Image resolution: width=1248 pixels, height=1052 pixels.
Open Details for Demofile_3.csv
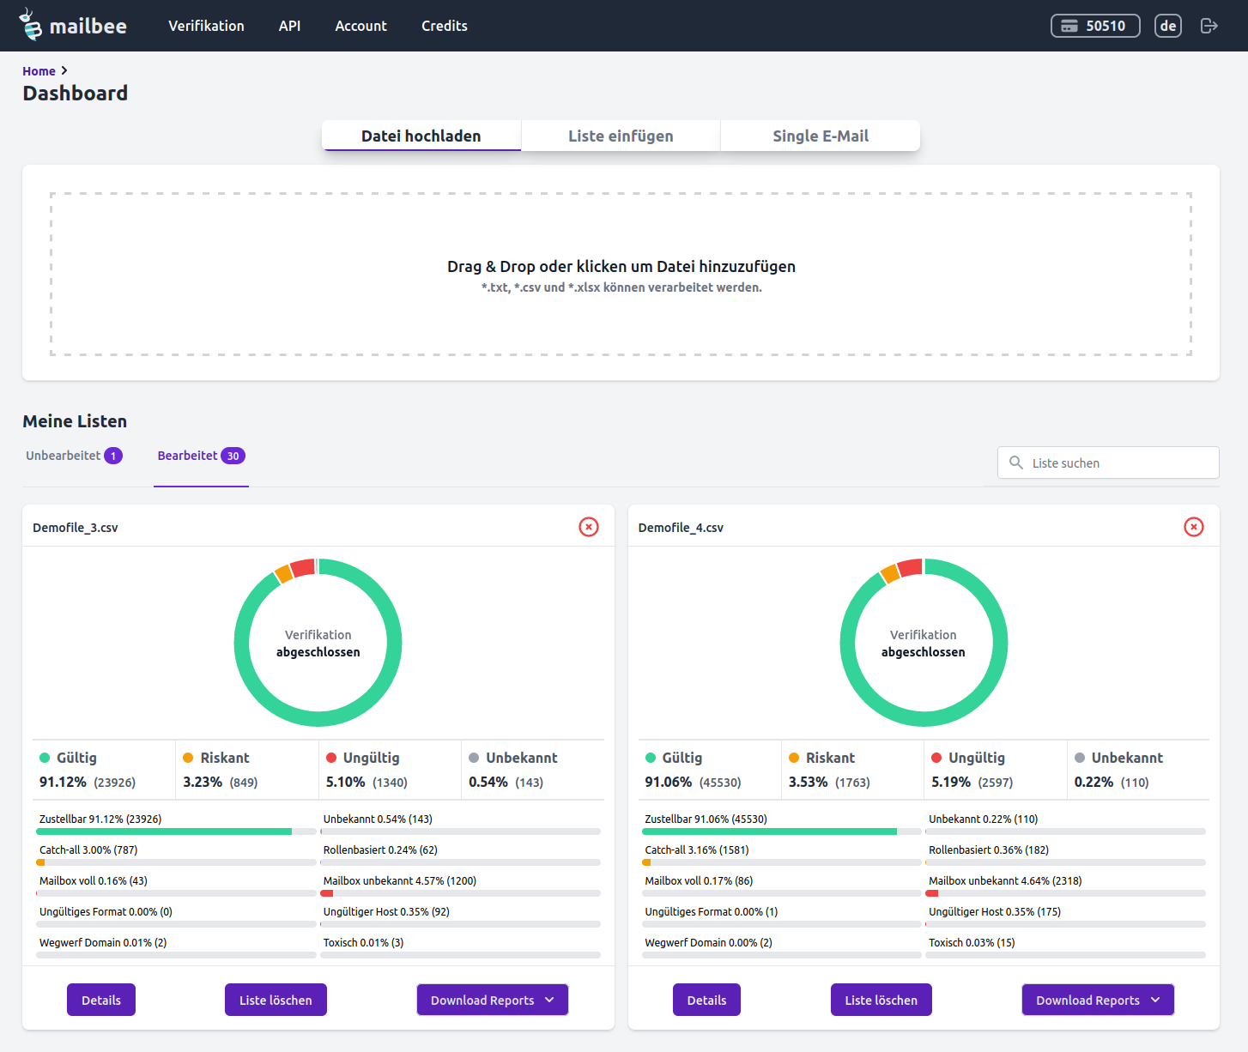[101, 1000]
